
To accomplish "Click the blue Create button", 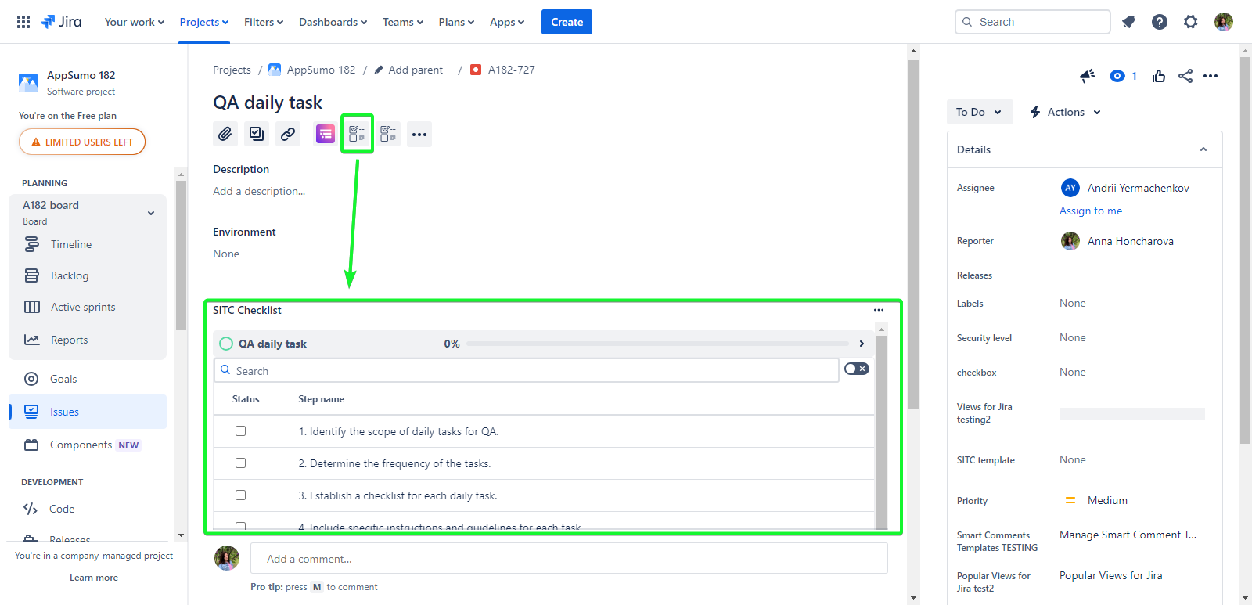I will [567, 22].
